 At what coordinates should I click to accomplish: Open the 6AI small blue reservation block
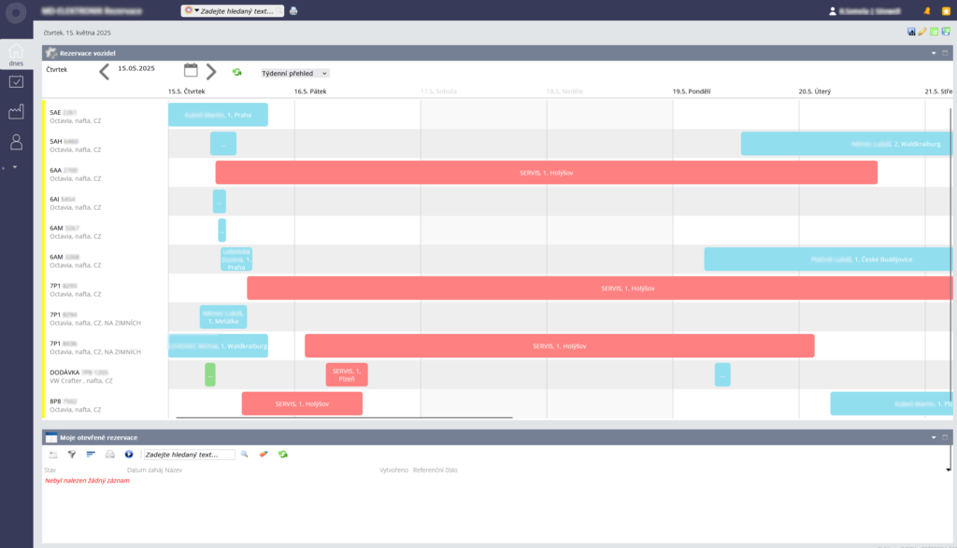click(x=220, y=202)
